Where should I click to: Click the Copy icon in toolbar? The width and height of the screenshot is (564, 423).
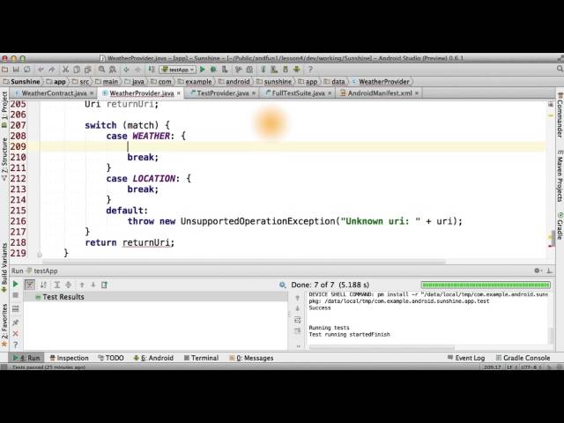(x=77, y=70)
